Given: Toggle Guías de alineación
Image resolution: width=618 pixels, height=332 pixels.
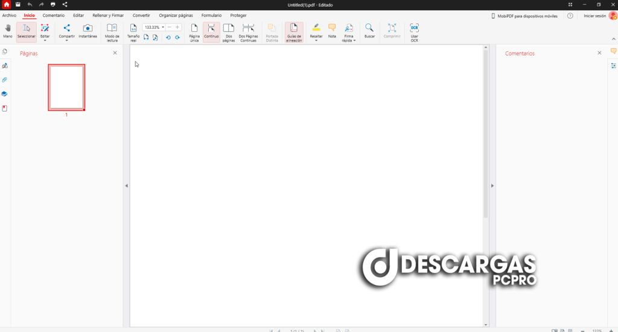Looking at the screenshot, I should [294, 32].
